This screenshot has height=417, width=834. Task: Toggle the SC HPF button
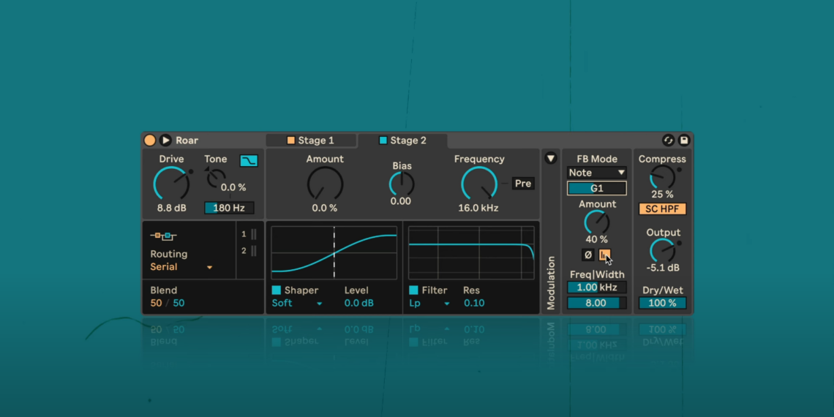pyautogui.click(x=662, y=209)
